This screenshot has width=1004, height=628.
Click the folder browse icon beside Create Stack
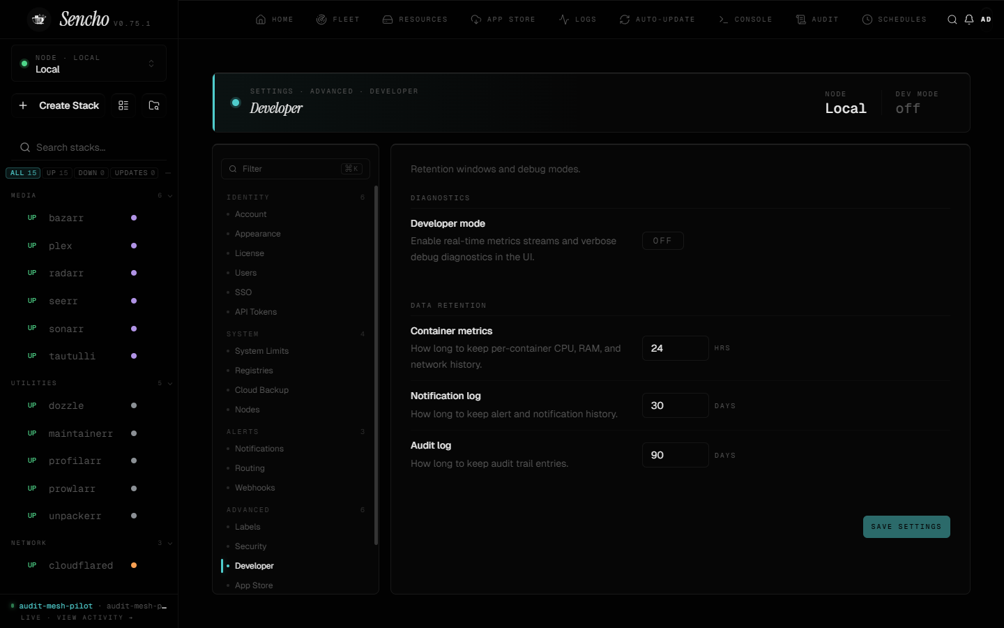point(154,105)
